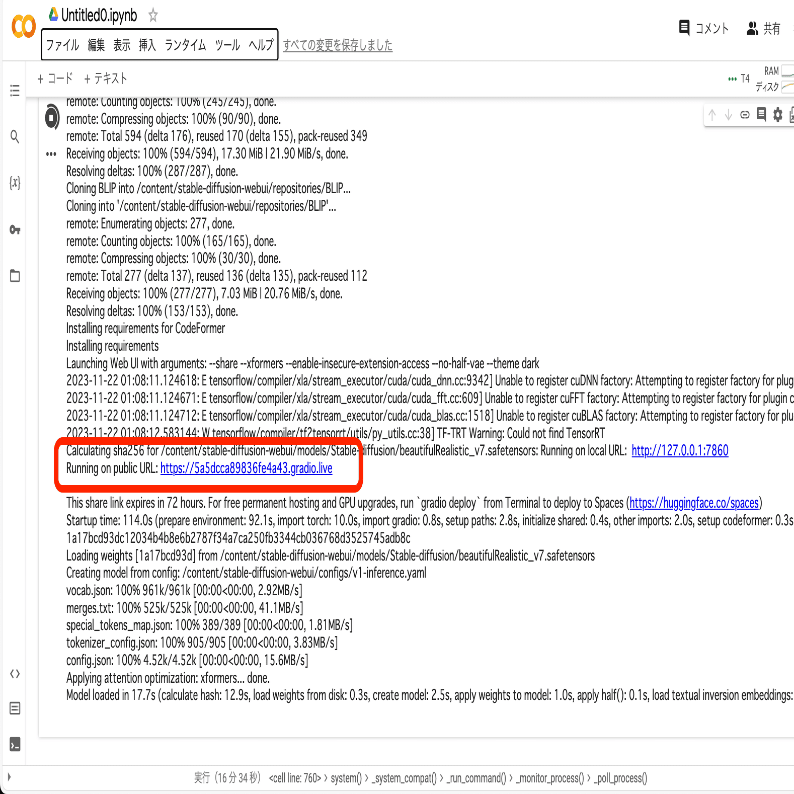Image resolution: width=794 pixels, height=794 pixels.
Task: Stop the running cell
Action: click(x=52, y=117)
